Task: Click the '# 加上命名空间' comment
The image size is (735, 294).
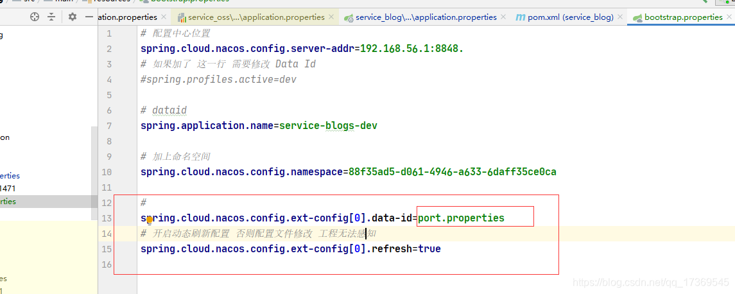Action: tap(175, 157)
